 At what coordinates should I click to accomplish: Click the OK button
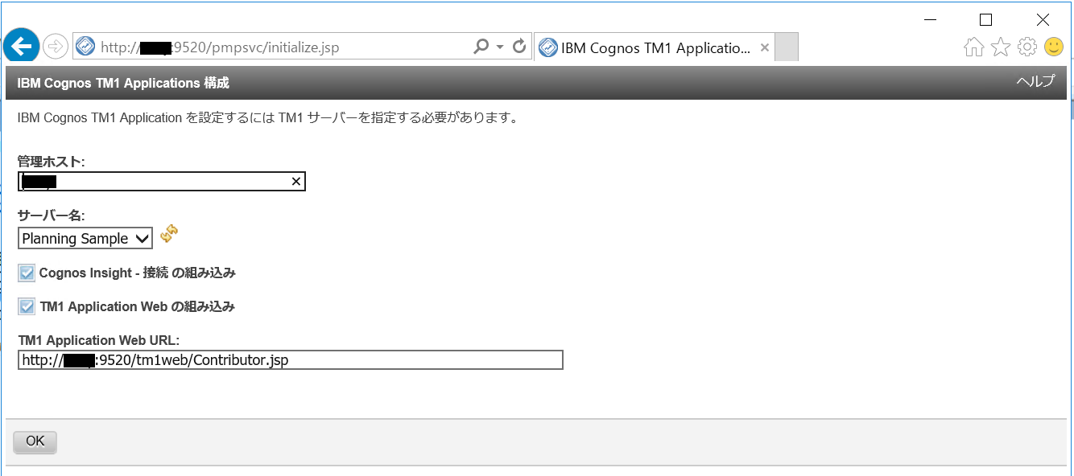coord(35,441)
